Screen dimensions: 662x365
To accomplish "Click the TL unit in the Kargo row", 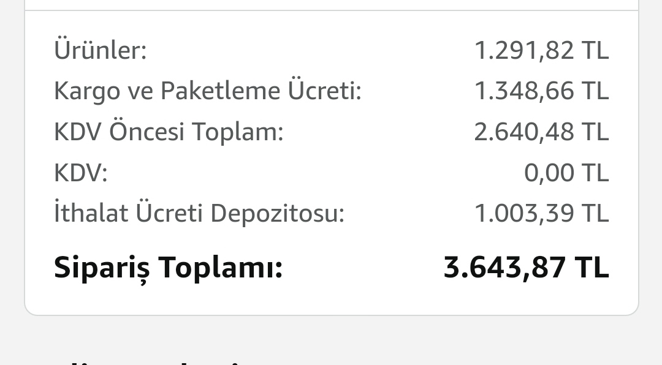I will click(595, 91).
